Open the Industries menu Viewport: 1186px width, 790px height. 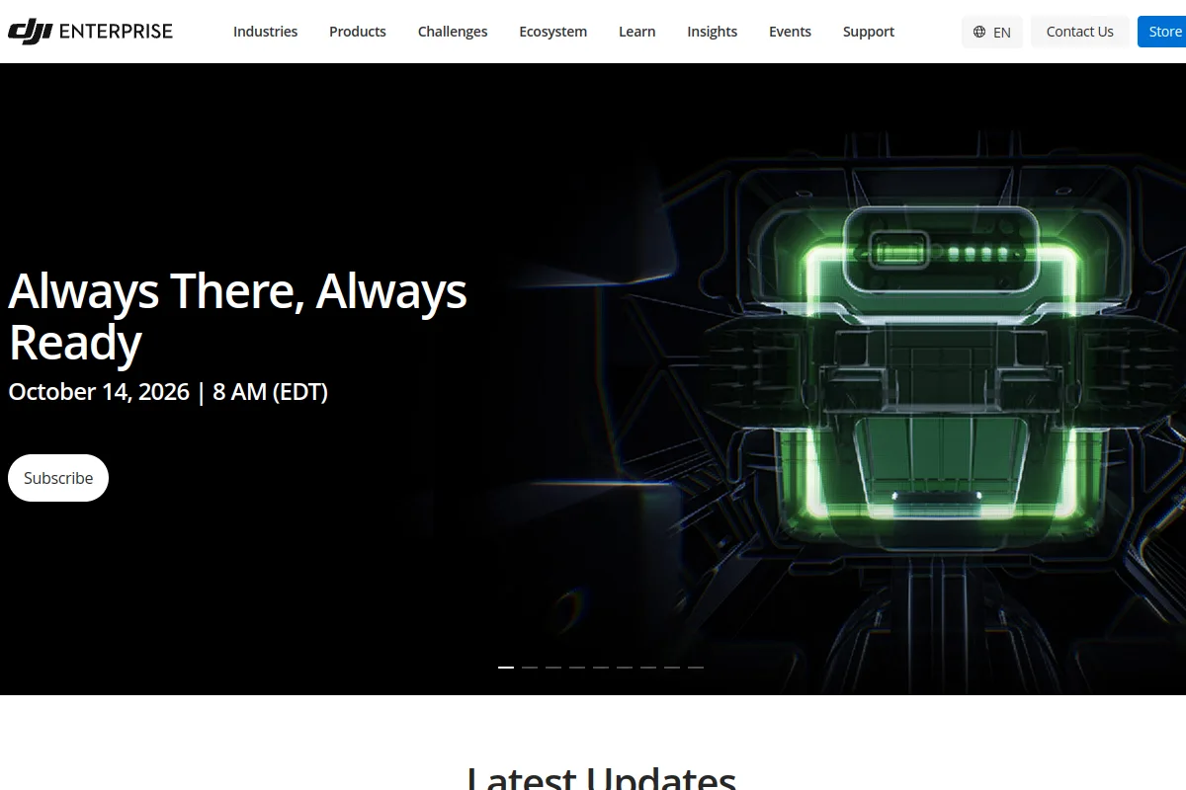[x=265, y=32]
